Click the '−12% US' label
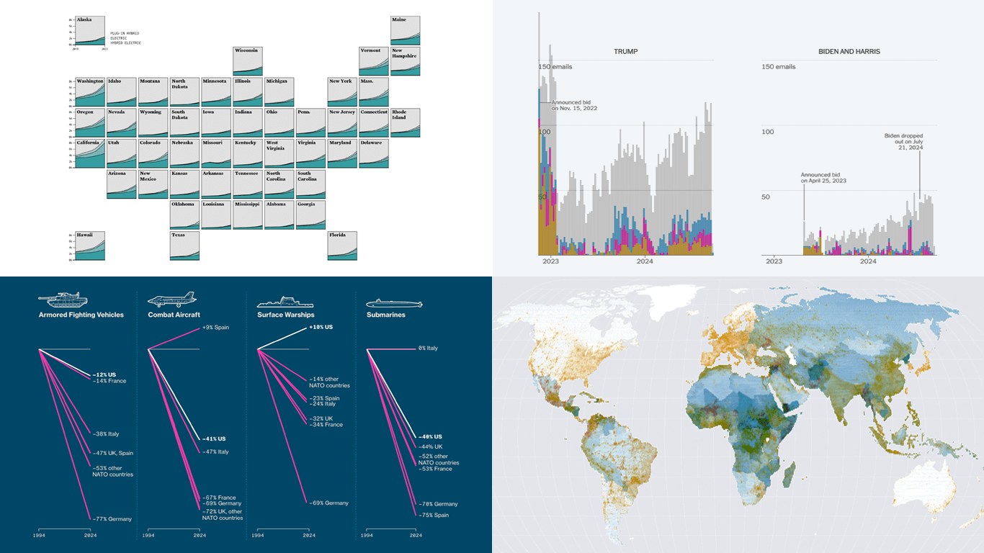This screenshot has height=553, width=984. (x=105, y=375)
